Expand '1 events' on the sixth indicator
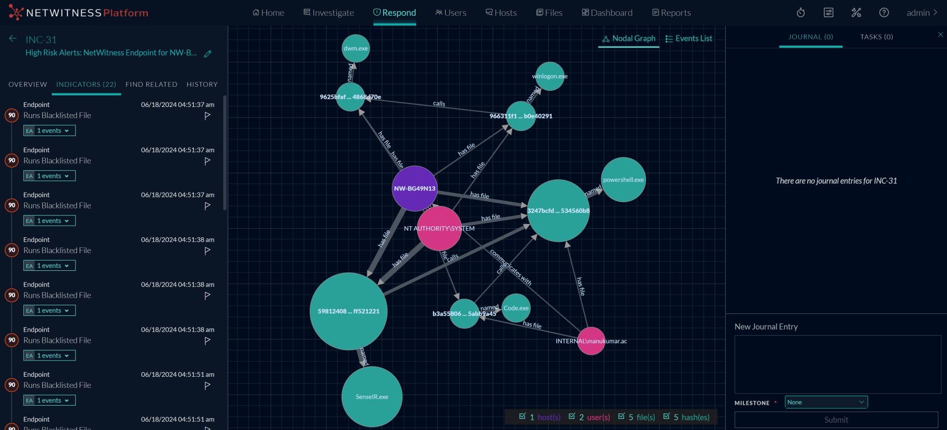Image resolution: width=947 pixels, height=430 pixels. (x=49, y=355)
